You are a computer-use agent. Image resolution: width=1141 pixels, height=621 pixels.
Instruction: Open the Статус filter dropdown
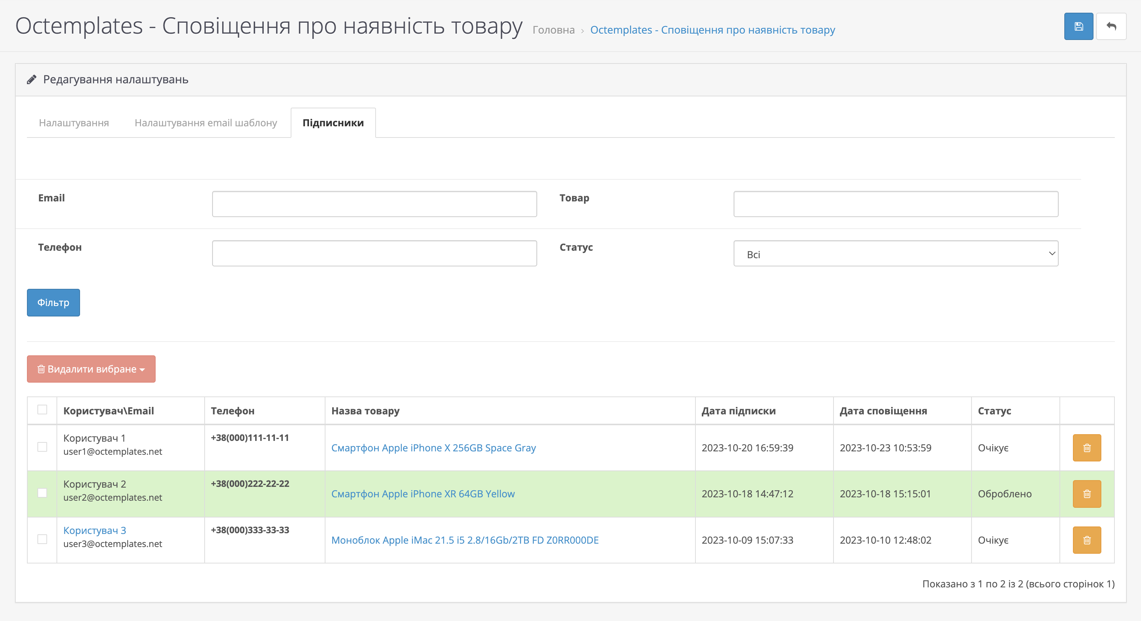[x=895, y=253]
